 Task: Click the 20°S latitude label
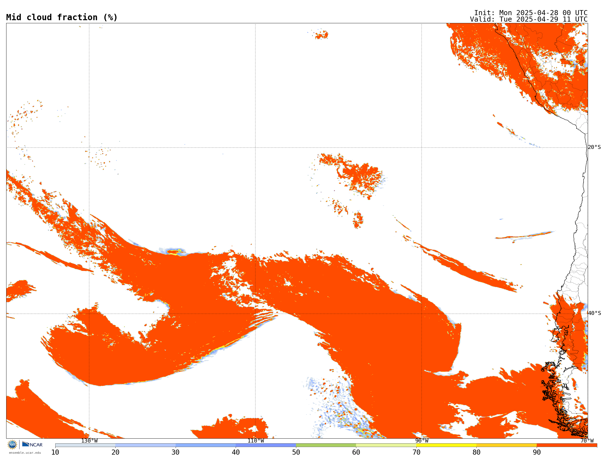click(x=594, y=147)
